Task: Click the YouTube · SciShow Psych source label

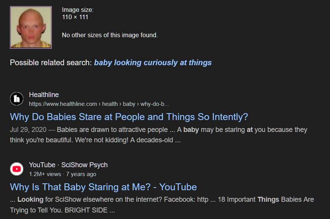Action: [68, 165]
